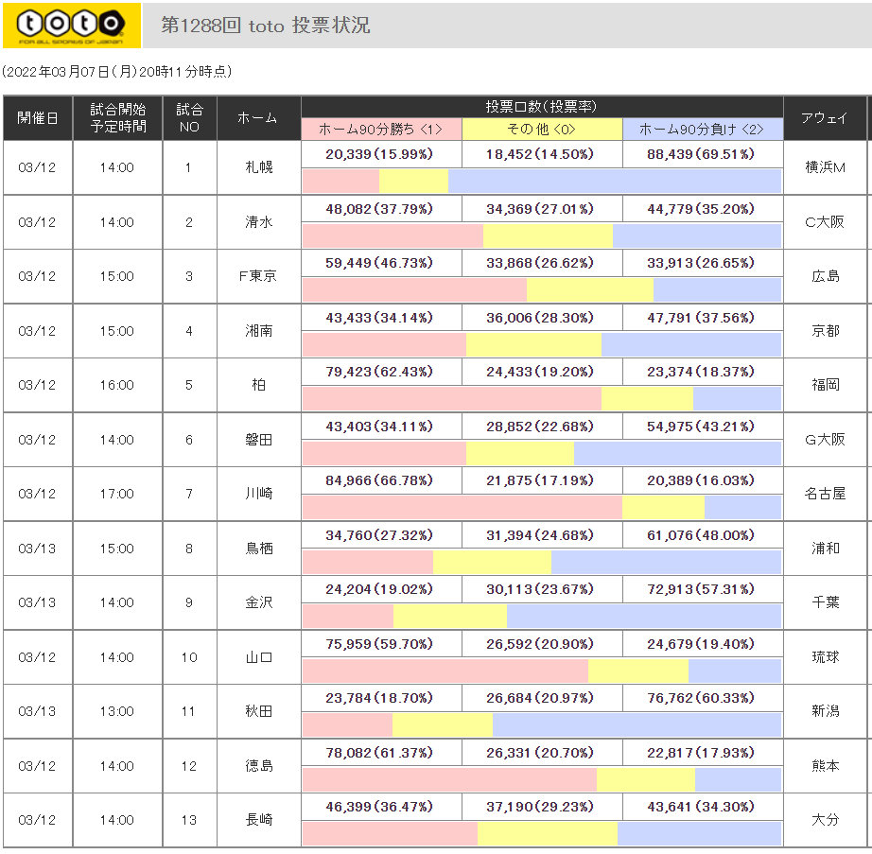
Task: Click the pink bar segment in the 川崎 row
Action: tap(462, 508)
